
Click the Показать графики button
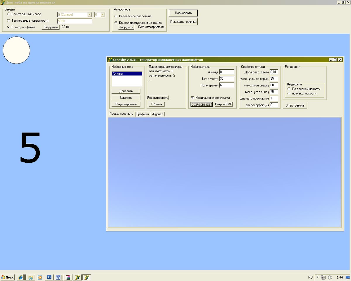[183, 22]
